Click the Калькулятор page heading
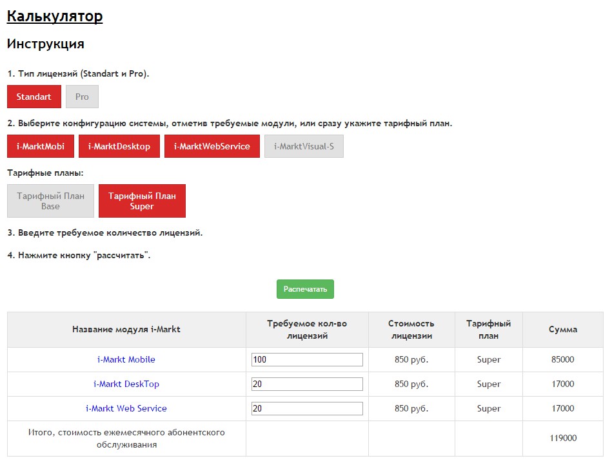The height and width of the screenshot is (463, 612). pos(55,17)
